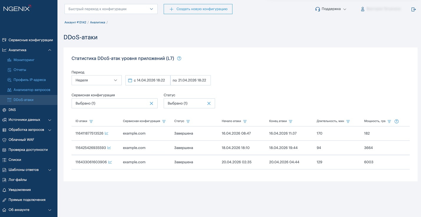Image resolution: width=421 pixels, height=217 pixels.
Task: Click filter icon on Начало атаки column
Action: coord(245,121)
